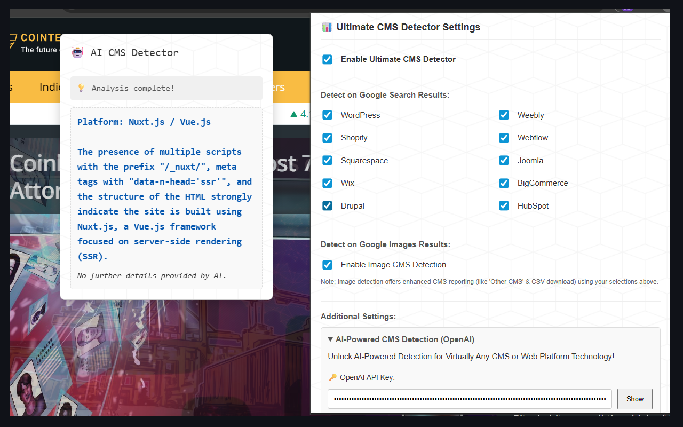Untick the Squarespace checkbox
The width and height of the screenshot is (683, 427).
tap(327, 161)
